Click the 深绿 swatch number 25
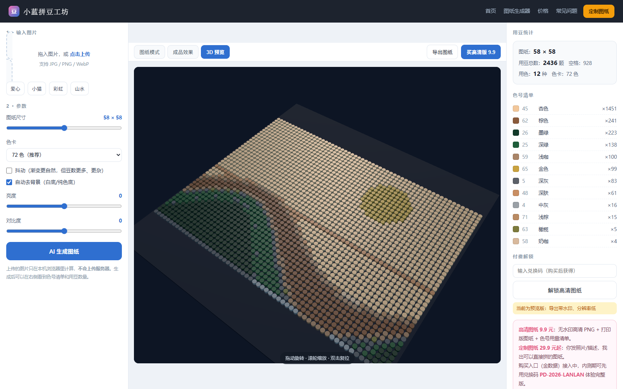Screen dimensions: 623x389 pyautogui.click(x=516, y=145)
